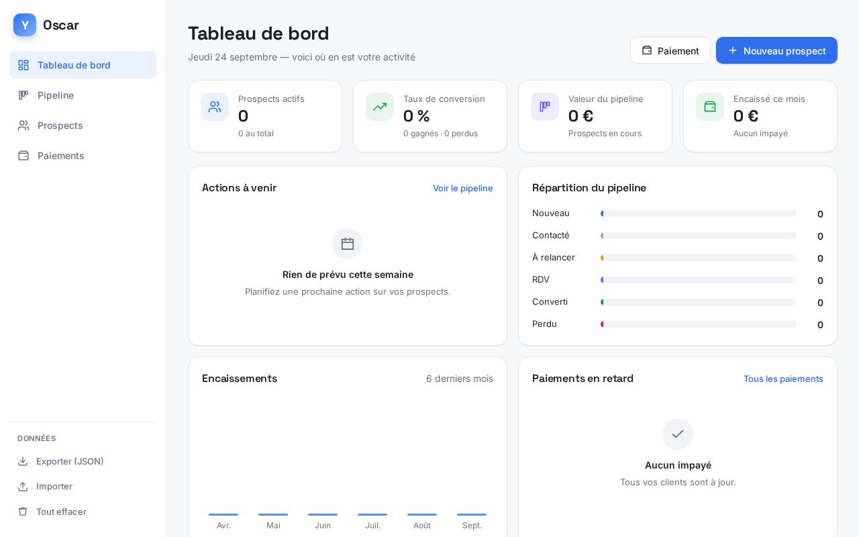Click the Importer option

pos(83,486)
